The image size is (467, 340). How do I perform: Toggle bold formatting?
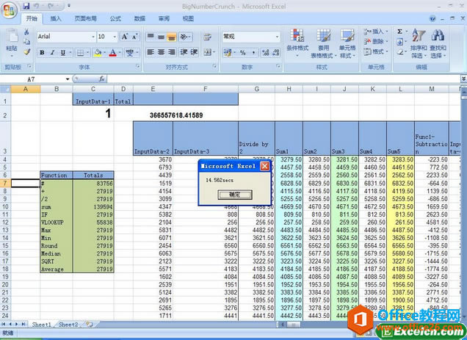(x=42, y=53)
